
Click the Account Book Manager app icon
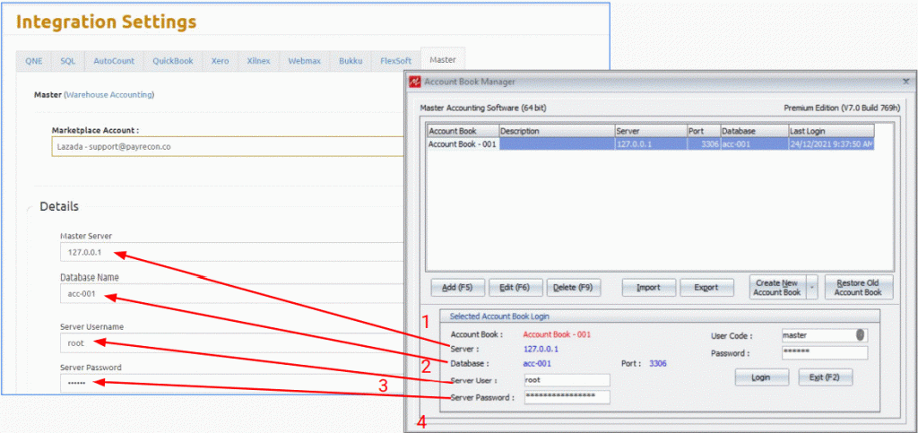click(x=415, y=82)
